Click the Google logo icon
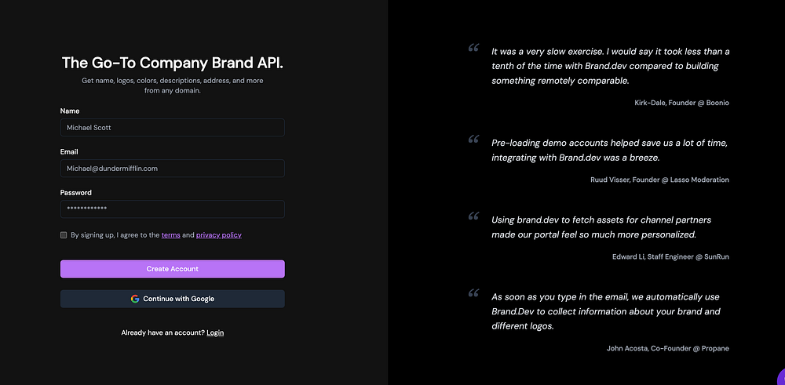Screen dimensions: 785x385 135,299
